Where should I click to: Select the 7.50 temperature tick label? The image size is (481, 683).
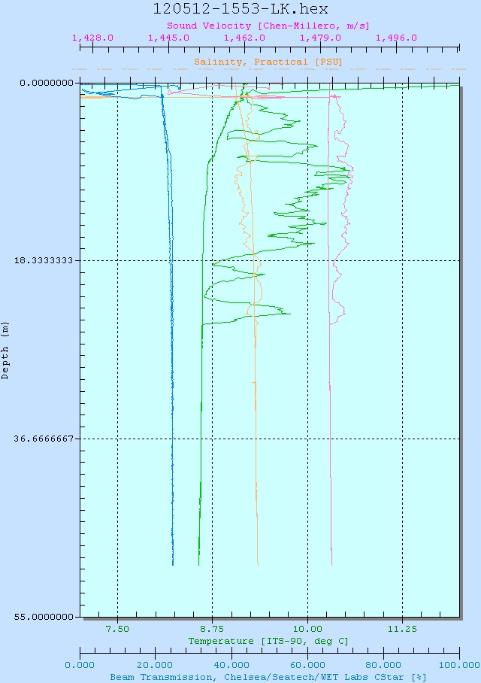pyautogui.click(x=117, y=629)
